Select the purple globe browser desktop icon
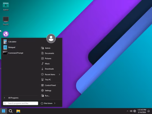Screen dimensions: 152x114 tap(6, 34)
